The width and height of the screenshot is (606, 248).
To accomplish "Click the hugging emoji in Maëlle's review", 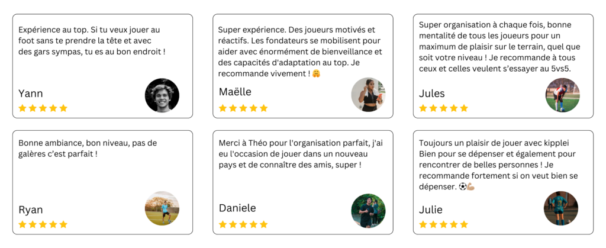I will pyautogui.click(x=316, y=74).
